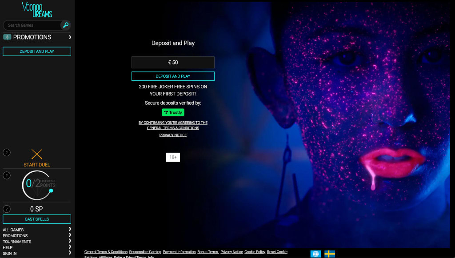Open help icon beside experience points
This screenshot has height=258, width=455.
7,175
